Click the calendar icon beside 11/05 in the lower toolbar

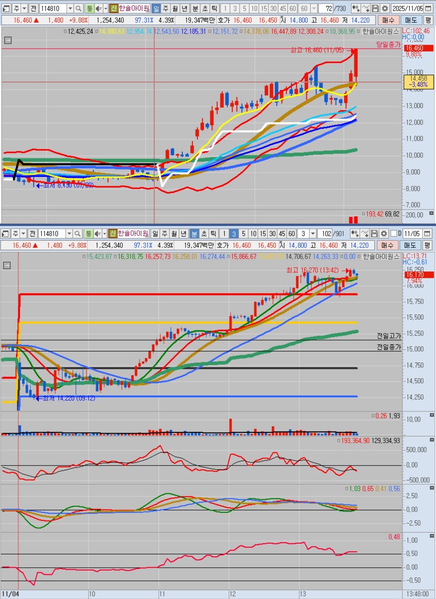[427, 233]
